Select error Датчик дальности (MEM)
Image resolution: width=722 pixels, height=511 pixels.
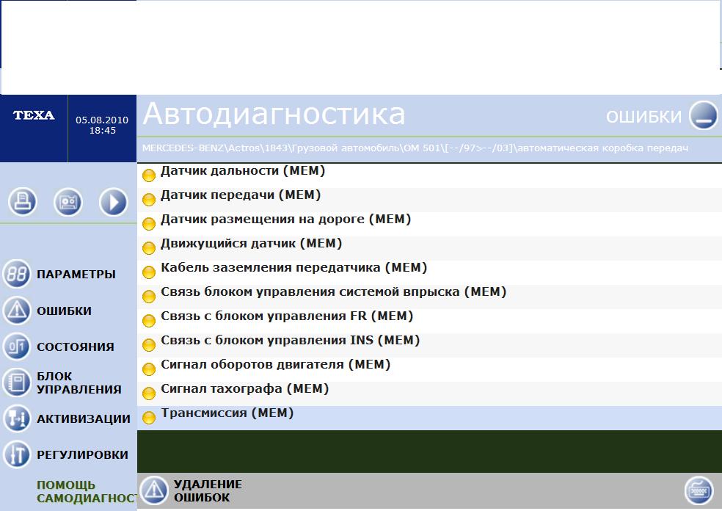tap(429, 175)
